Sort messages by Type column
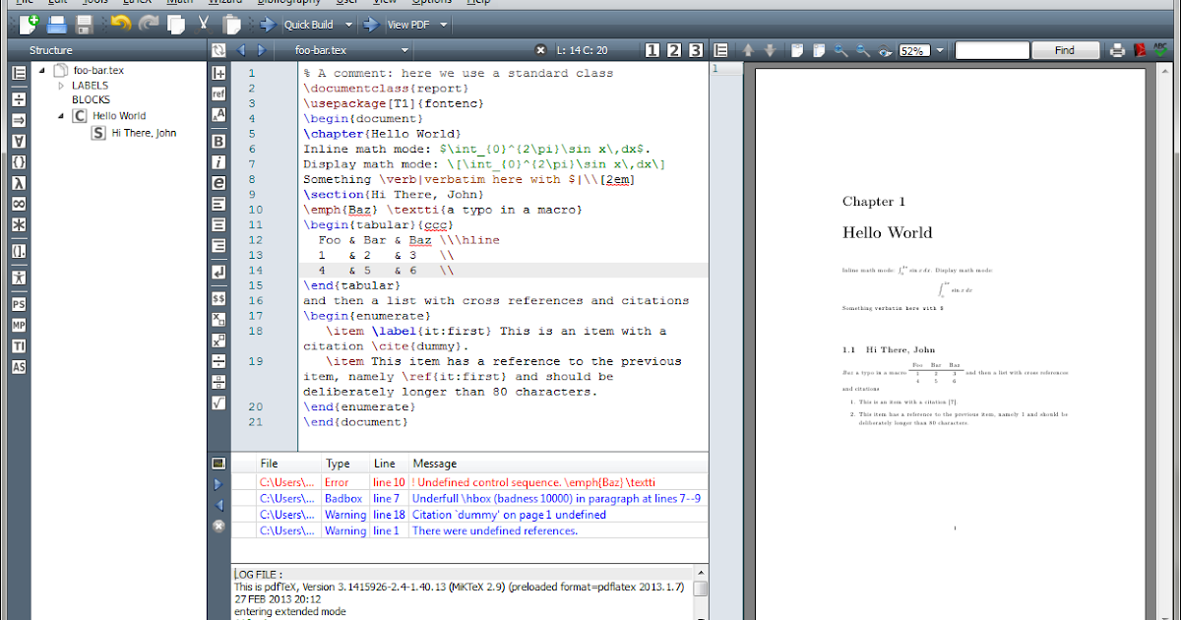 point(344,464)
